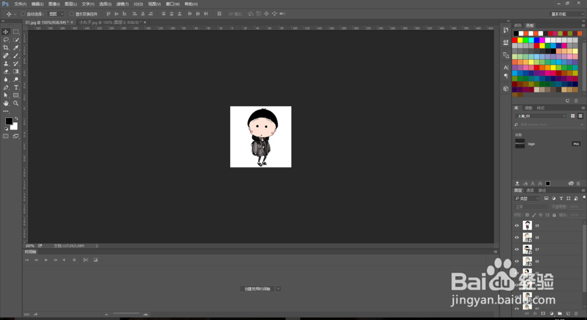Select the layer 09 thumbnail

pos(527,226)
